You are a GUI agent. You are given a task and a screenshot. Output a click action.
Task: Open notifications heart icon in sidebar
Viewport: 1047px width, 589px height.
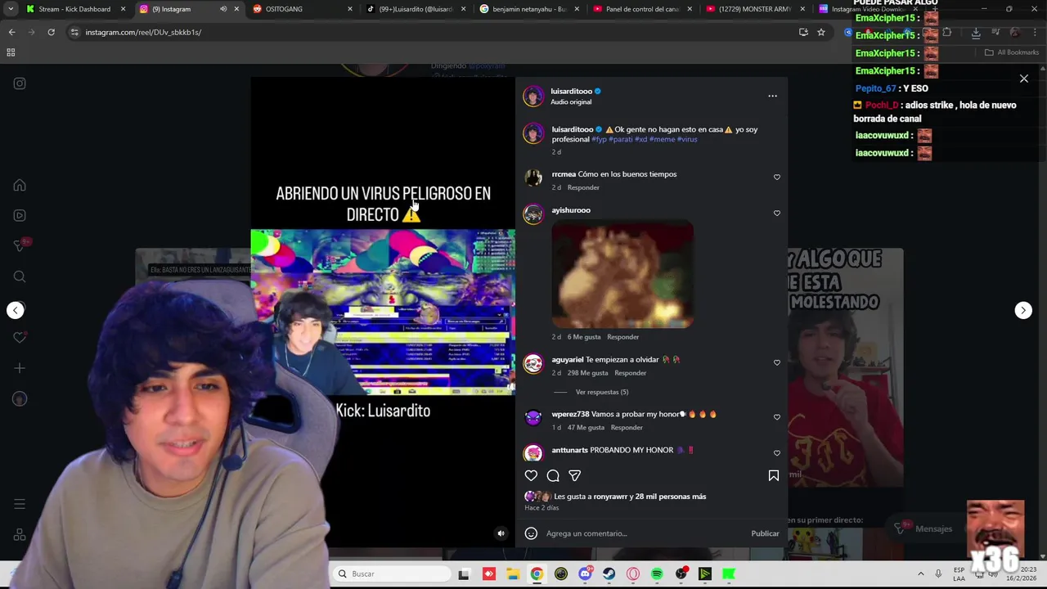pyautogui.click(x=20, y=338)
